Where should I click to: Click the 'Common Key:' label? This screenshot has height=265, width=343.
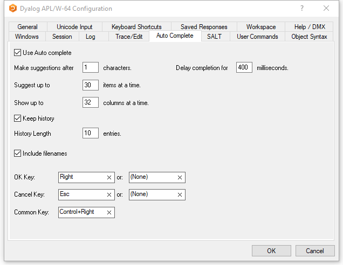point(31,212)
